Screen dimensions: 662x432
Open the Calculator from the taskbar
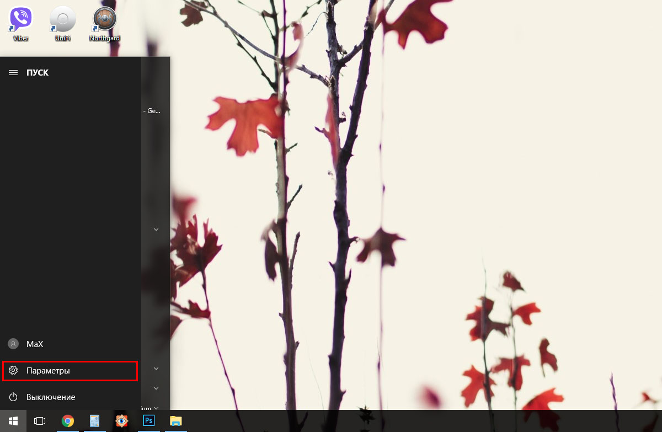[x=94, y=421]
